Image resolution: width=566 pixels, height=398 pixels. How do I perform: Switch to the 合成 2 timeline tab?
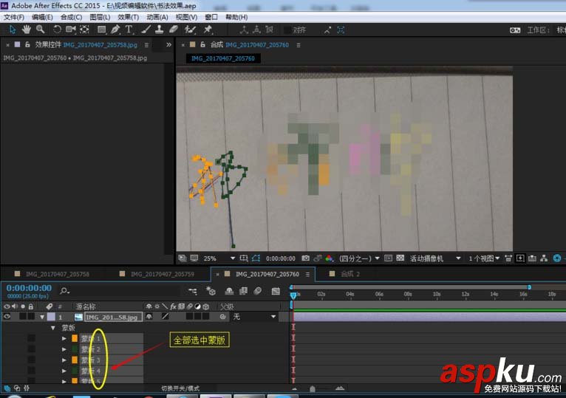350,274
